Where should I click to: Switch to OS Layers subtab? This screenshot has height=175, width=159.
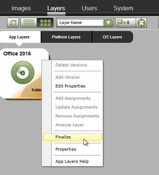(x=112, y=37)
